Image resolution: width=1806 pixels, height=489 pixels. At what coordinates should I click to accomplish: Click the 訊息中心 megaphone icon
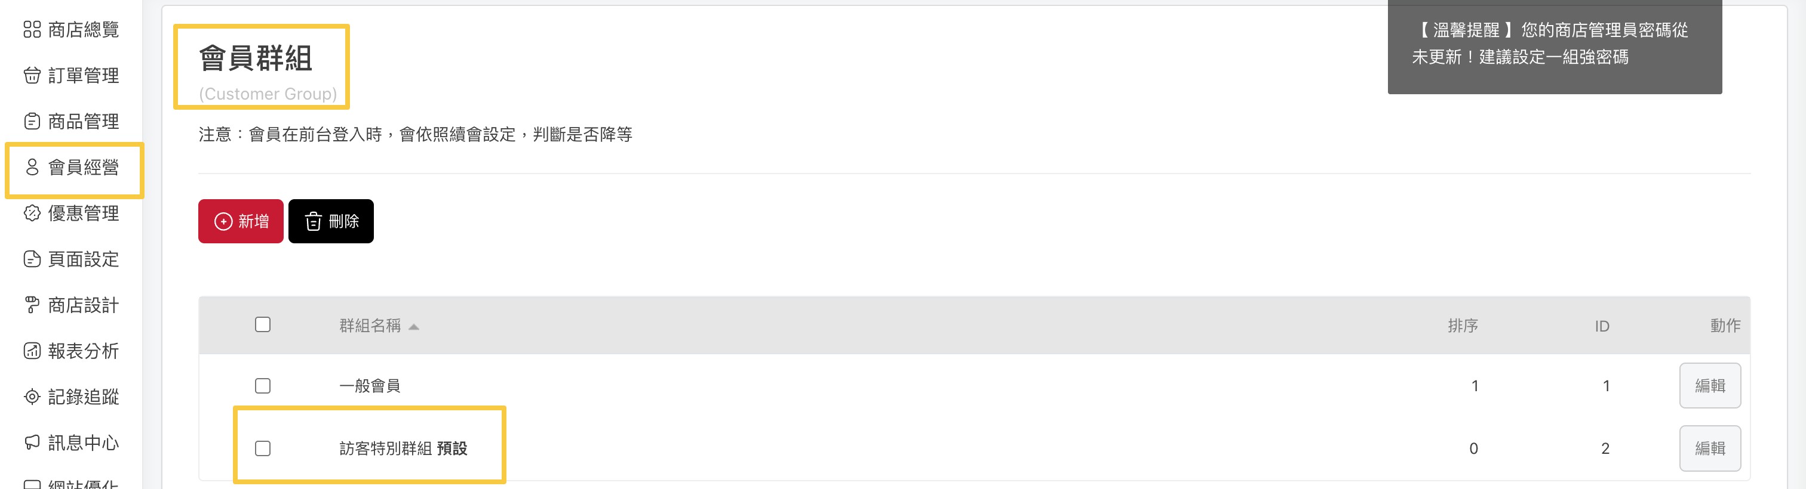click(32, 443)
